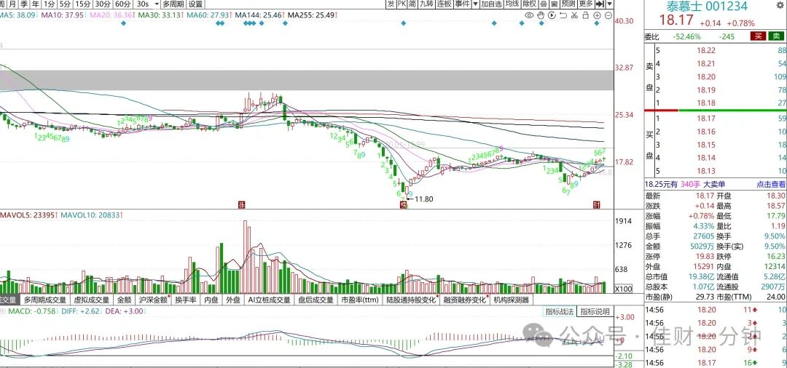Switch to the 市盈率(ttm) indicator tab
Viewport: 787px width, 368px height.
click(360, 300)
